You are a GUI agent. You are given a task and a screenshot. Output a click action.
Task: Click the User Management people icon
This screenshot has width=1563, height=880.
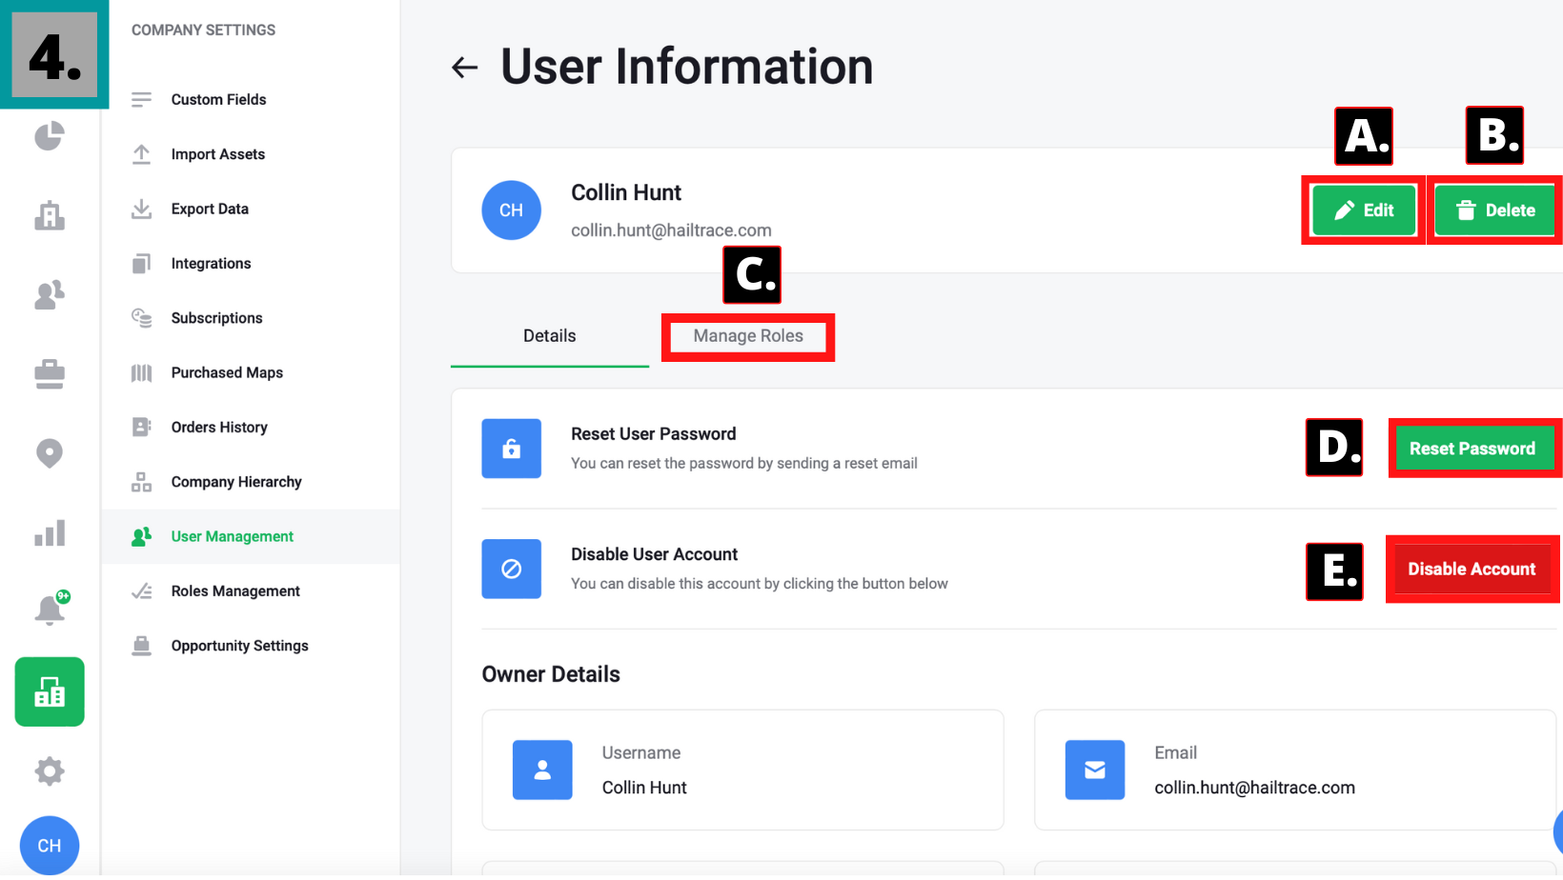tap(141, 537)
